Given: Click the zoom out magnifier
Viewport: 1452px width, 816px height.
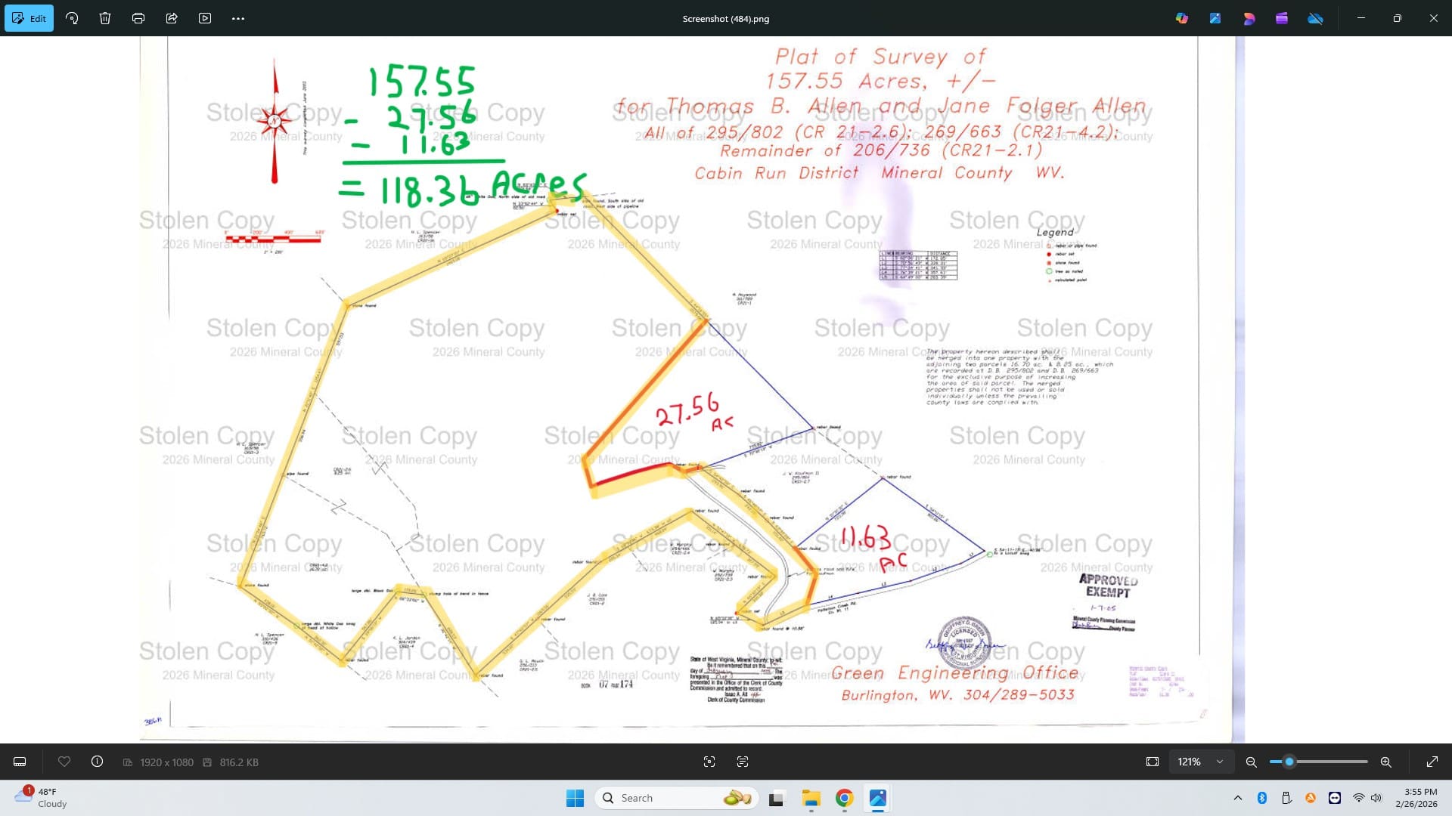Looking at the screenshot, I should (x=1252, y=762).
